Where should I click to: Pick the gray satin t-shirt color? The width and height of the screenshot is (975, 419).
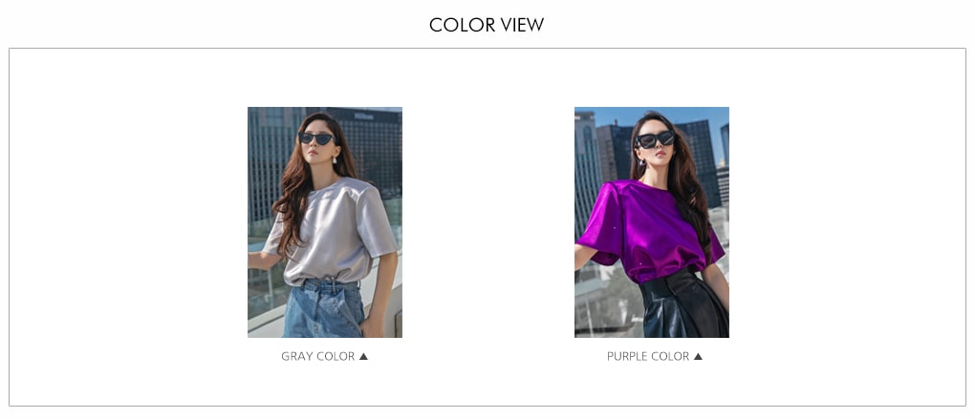point(333,230)
